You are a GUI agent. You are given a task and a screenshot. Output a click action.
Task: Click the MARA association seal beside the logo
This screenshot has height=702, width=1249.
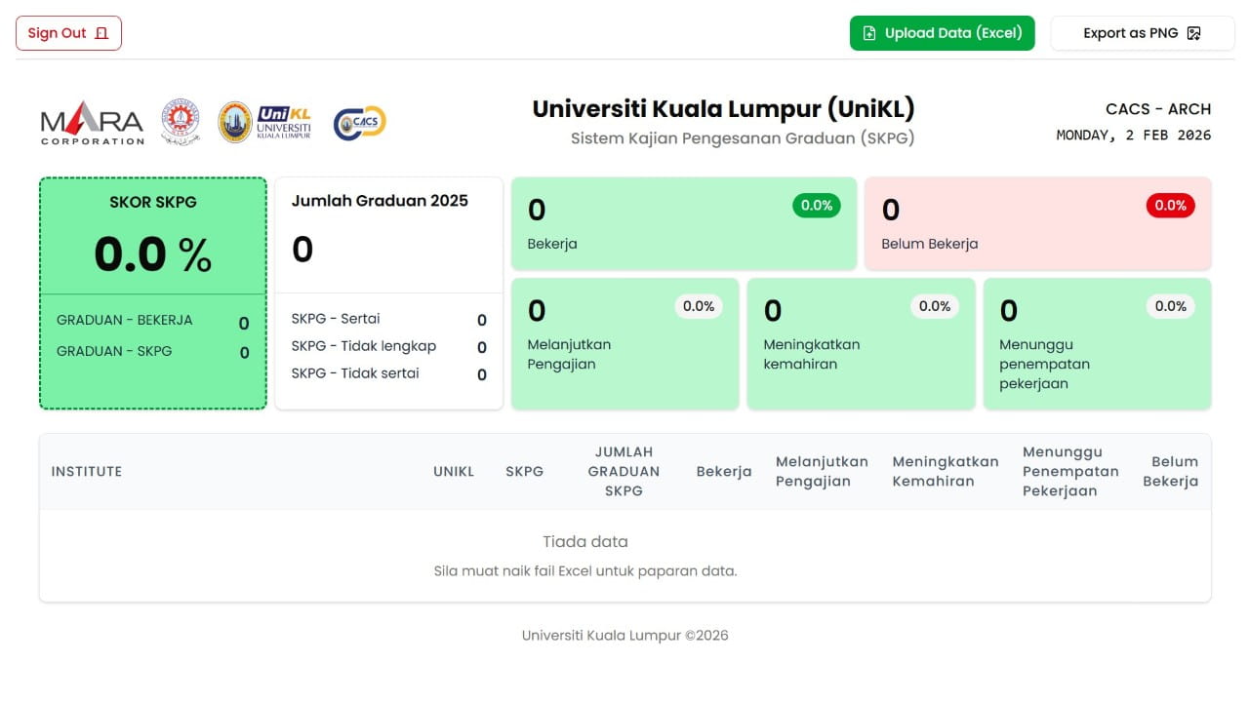coord(181,120)
